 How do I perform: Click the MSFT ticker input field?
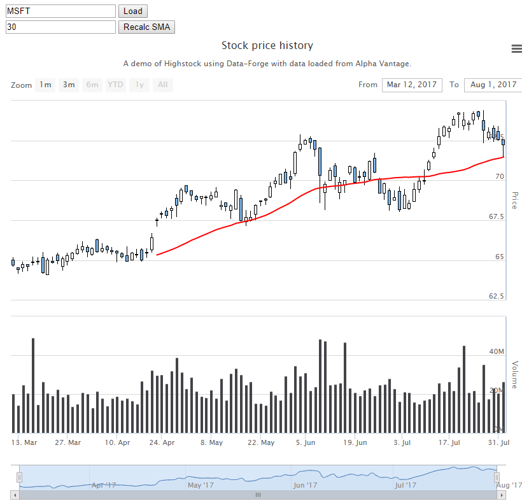(x=60, y=11)
